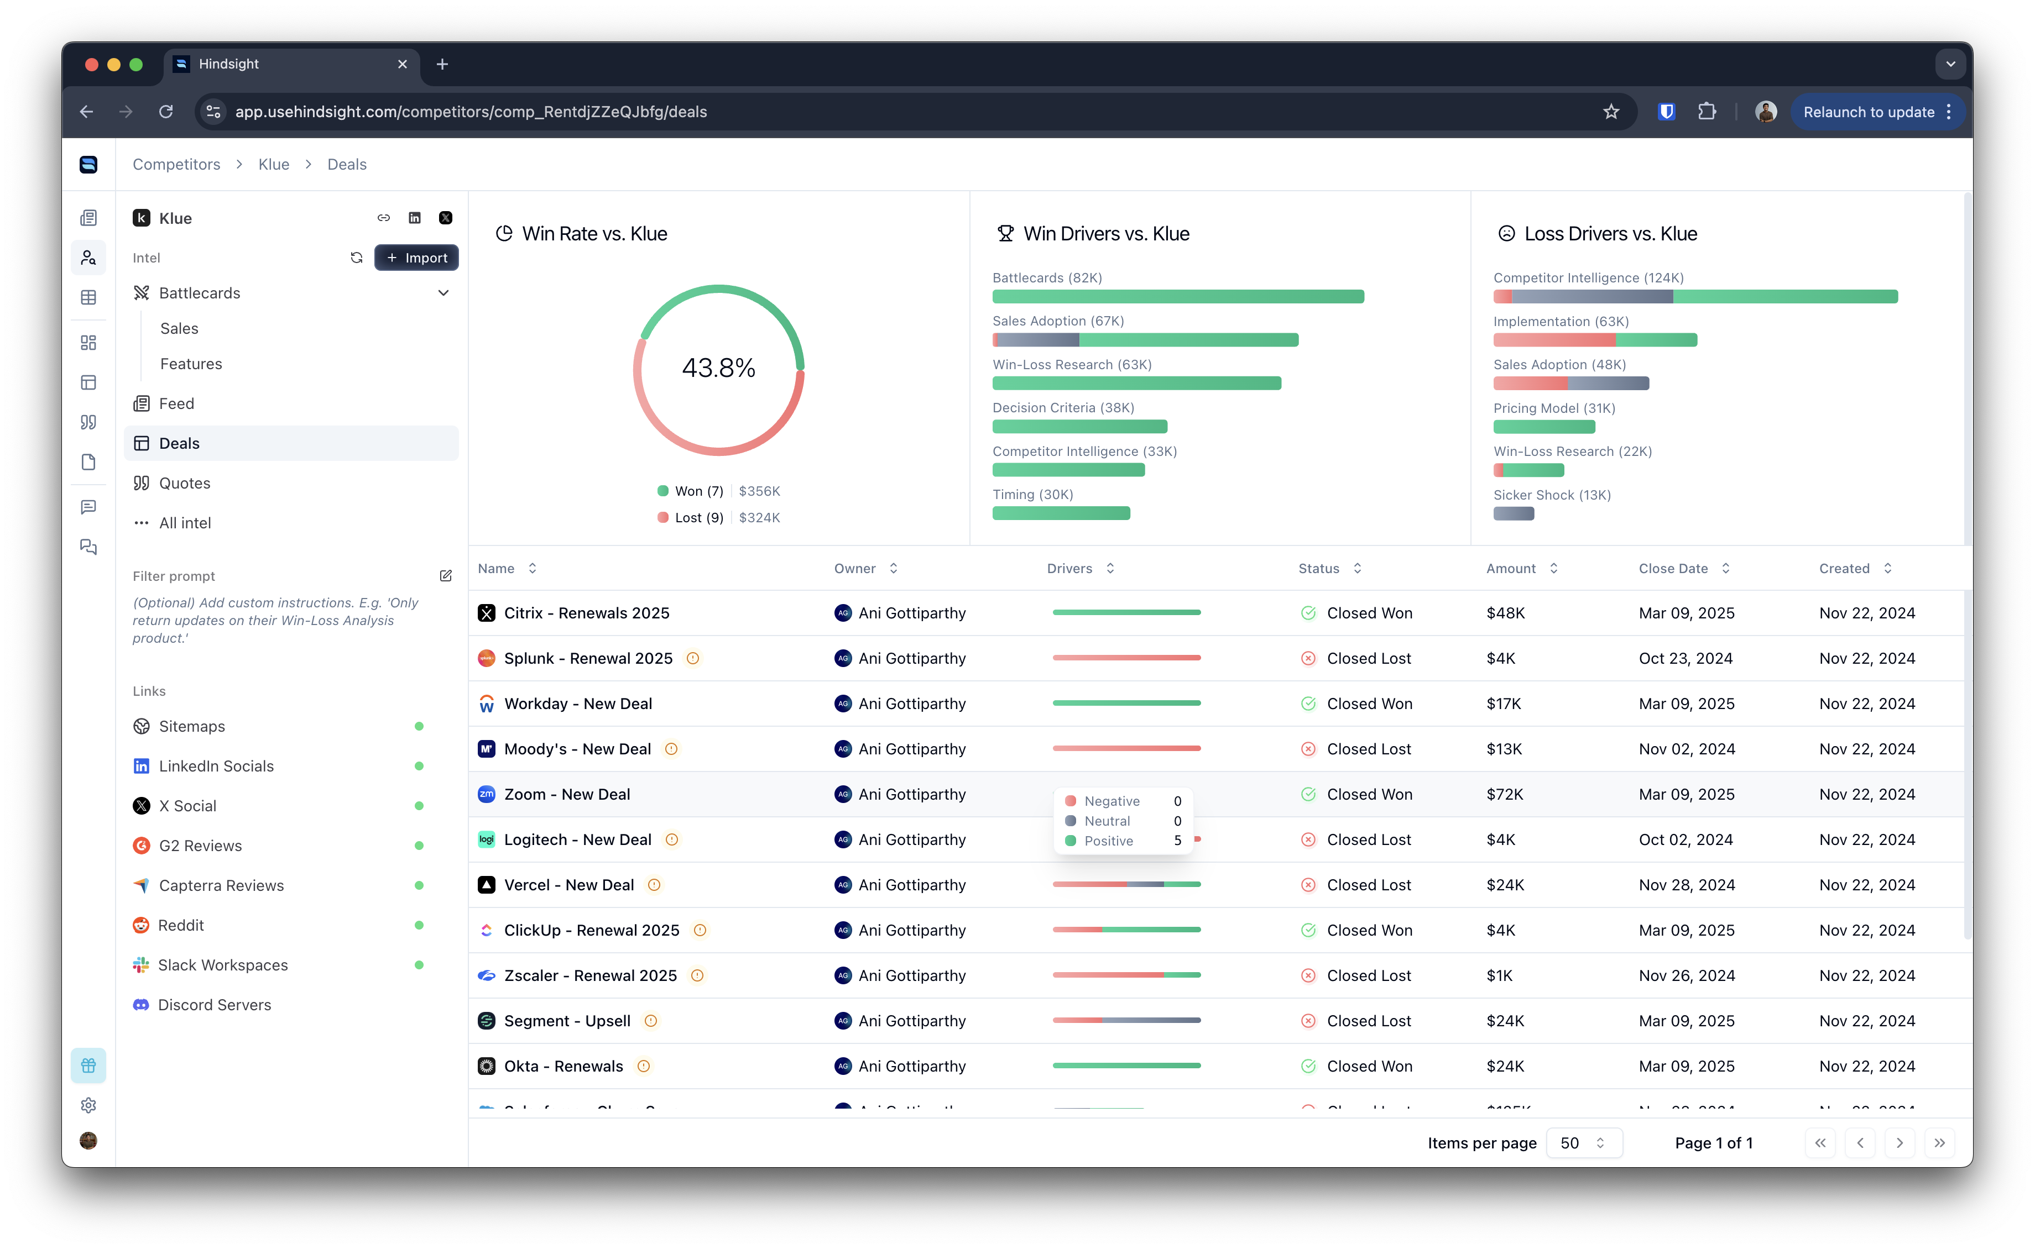This screenshot has width=2035, height=1249.
Task: Open the table grid icon in left rail
Action: click(x=88, y=297)
